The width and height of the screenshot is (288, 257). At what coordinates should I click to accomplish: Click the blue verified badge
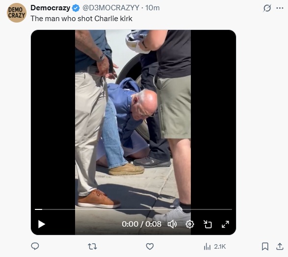76,8
